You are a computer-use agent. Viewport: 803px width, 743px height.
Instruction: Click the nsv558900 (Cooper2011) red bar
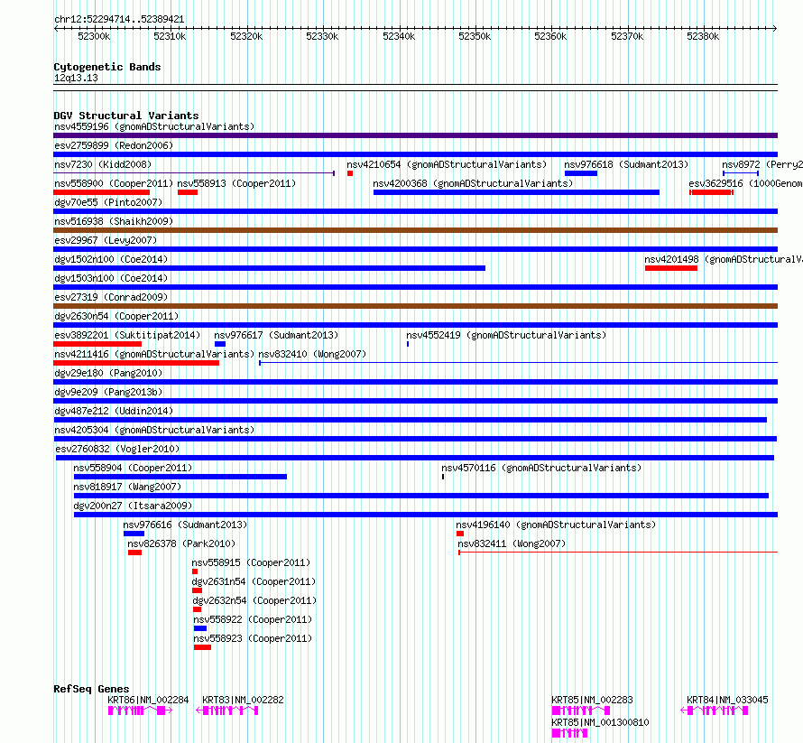pyautogui.click(x=101, y=192)
